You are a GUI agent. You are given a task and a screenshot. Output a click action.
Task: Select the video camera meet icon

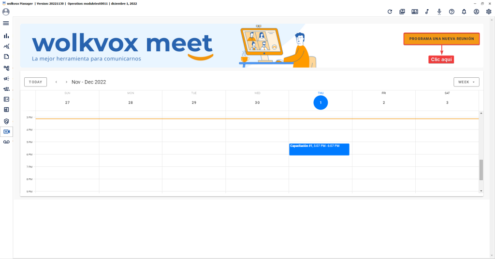7,131
